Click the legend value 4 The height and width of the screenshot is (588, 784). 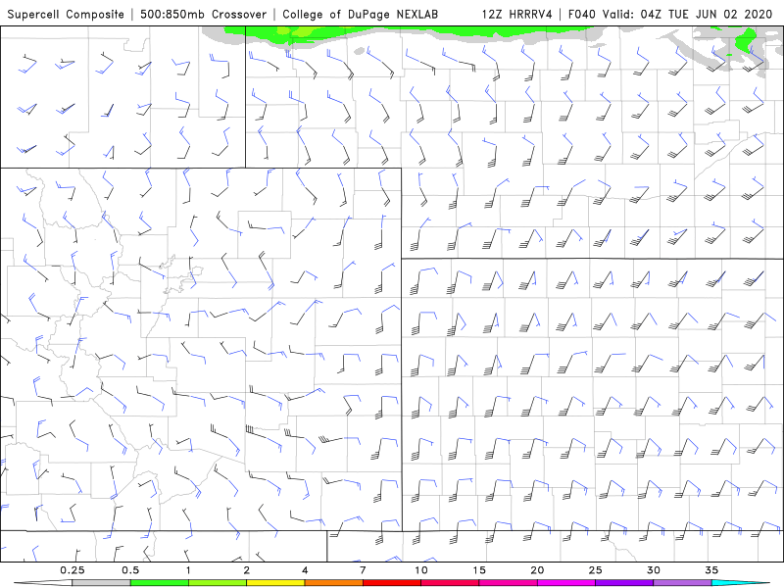click(305, 570)
